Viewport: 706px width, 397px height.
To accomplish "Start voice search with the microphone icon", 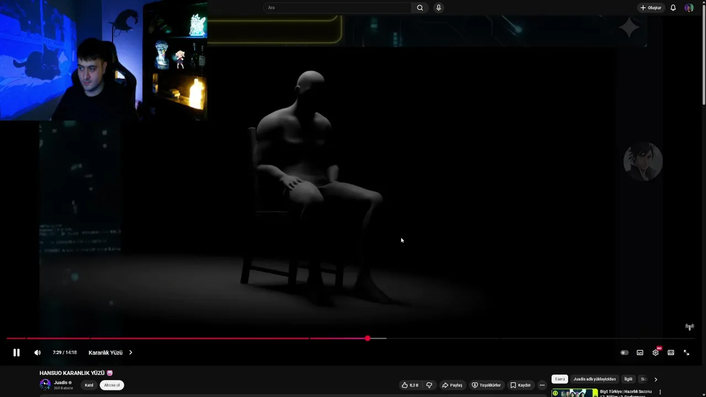I will [x=438, y=8].
